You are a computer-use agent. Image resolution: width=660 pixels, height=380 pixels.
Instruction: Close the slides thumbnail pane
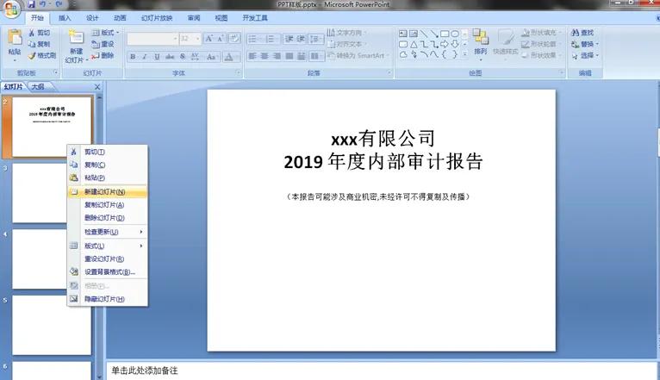click(97, 87)
